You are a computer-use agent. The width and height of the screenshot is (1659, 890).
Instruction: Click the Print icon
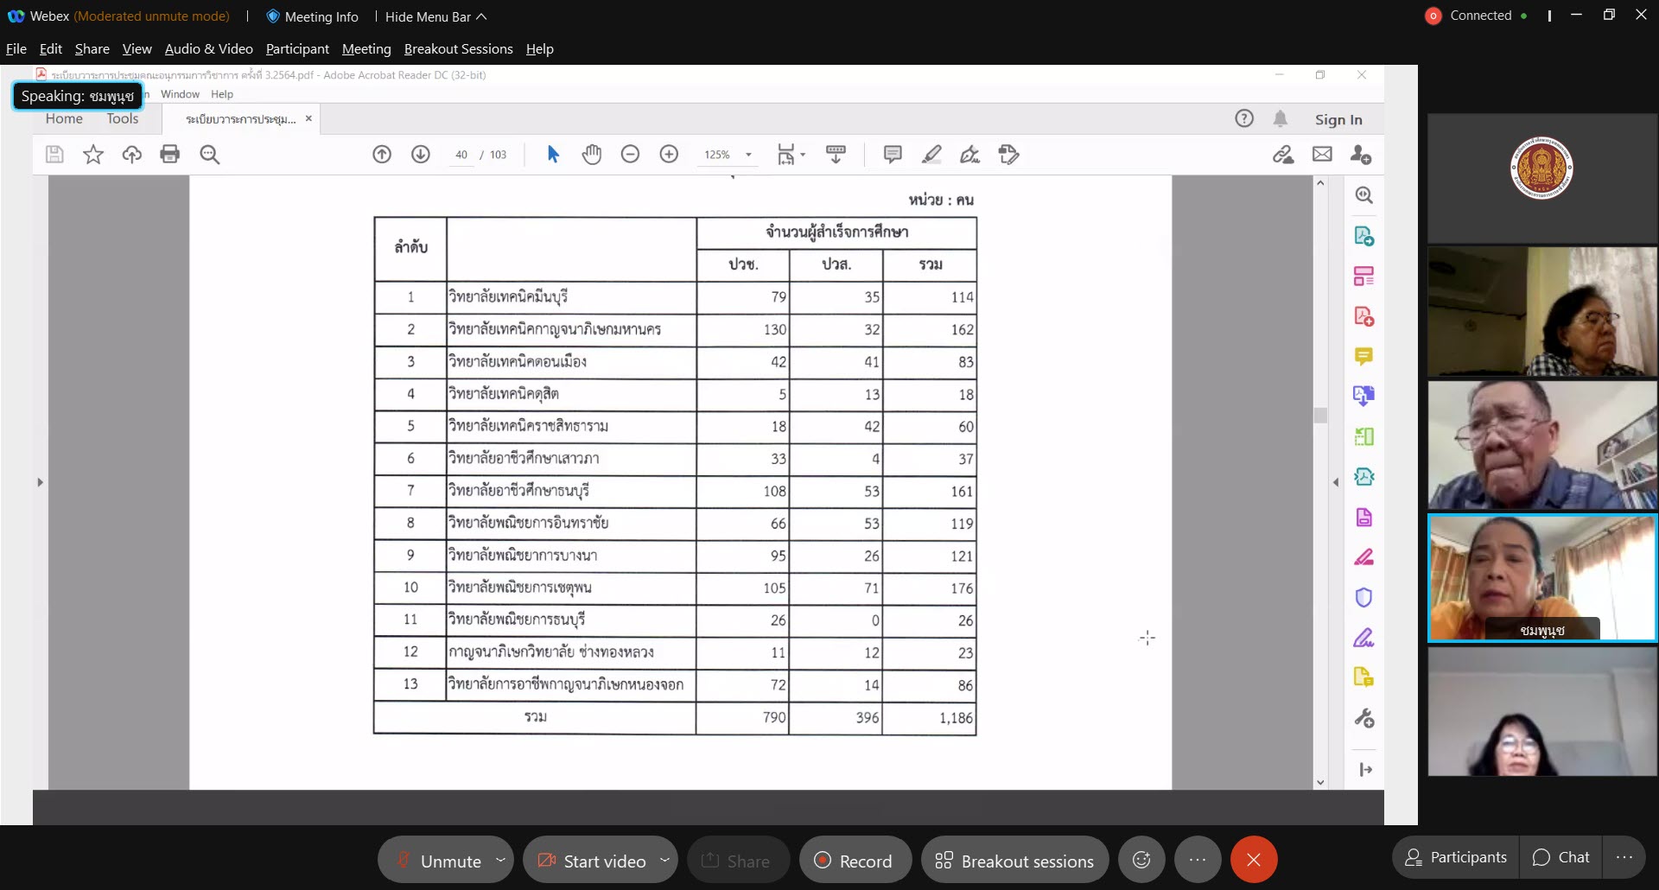tap(170, 155)
